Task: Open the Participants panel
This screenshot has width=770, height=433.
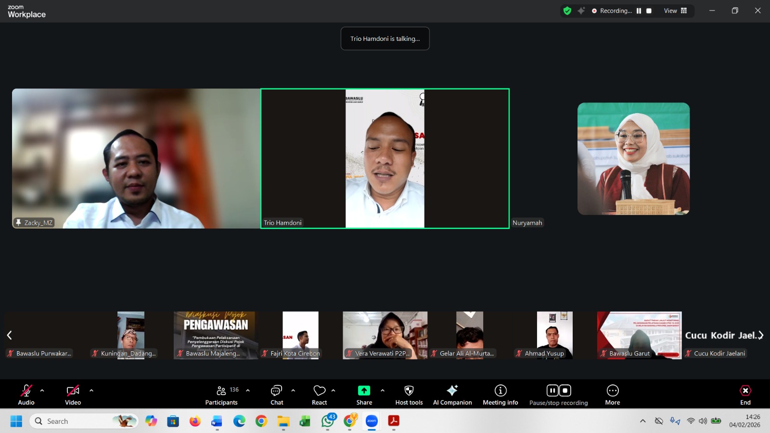Action: [221, 395]
